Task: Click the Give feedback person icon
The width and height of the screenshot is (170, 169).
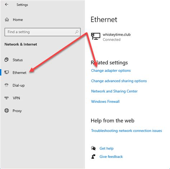Action: (x=93, y=156)
